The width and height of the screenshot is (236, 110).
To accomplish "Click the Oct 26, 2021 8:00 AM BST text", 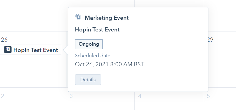I will point(109,64).
